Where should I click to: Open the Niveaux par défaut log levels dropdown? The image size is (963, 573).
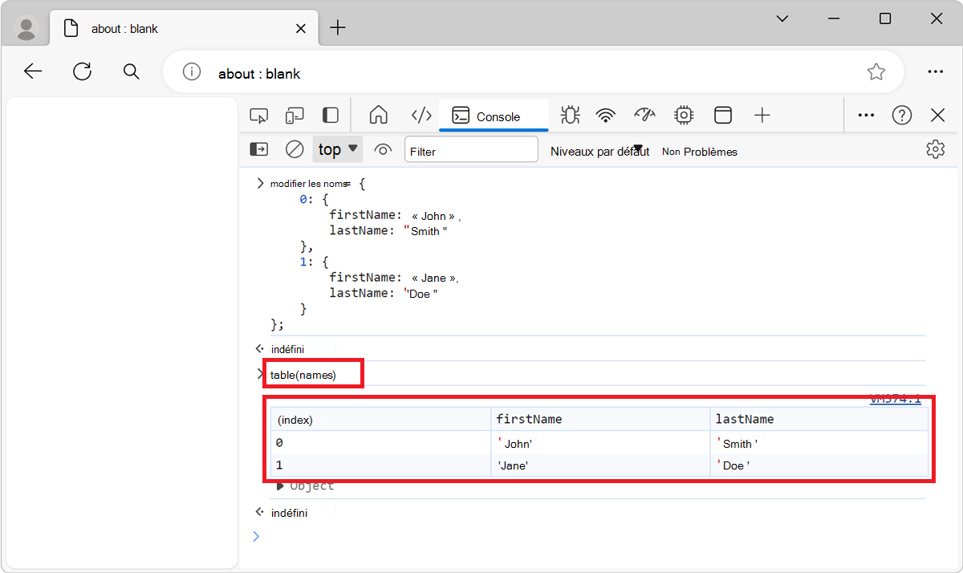[599, 151]
